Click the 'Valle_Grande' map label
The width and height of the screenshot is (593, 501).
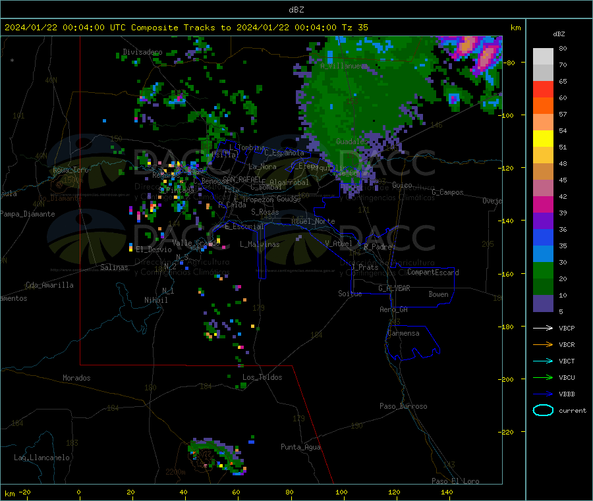click(196, 243)
